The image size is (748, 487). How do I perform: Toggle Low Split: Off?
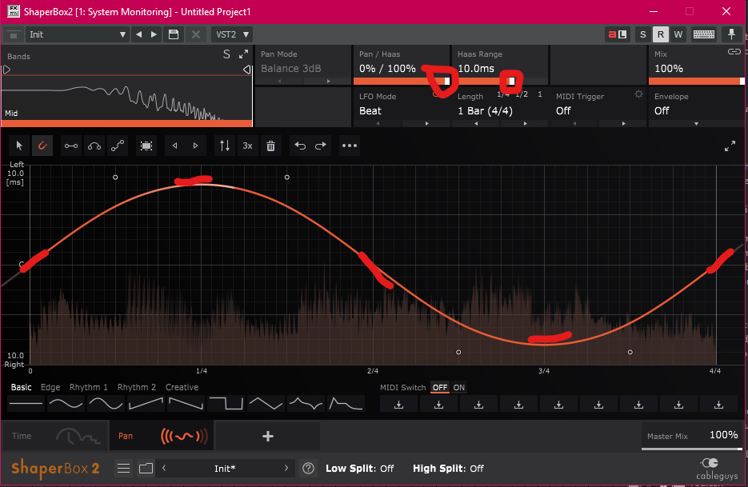click(x=360, y=469)
